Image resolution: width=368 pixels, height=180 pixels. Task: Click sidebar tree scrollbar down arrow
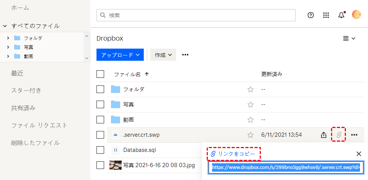click(x=87, y=58)
